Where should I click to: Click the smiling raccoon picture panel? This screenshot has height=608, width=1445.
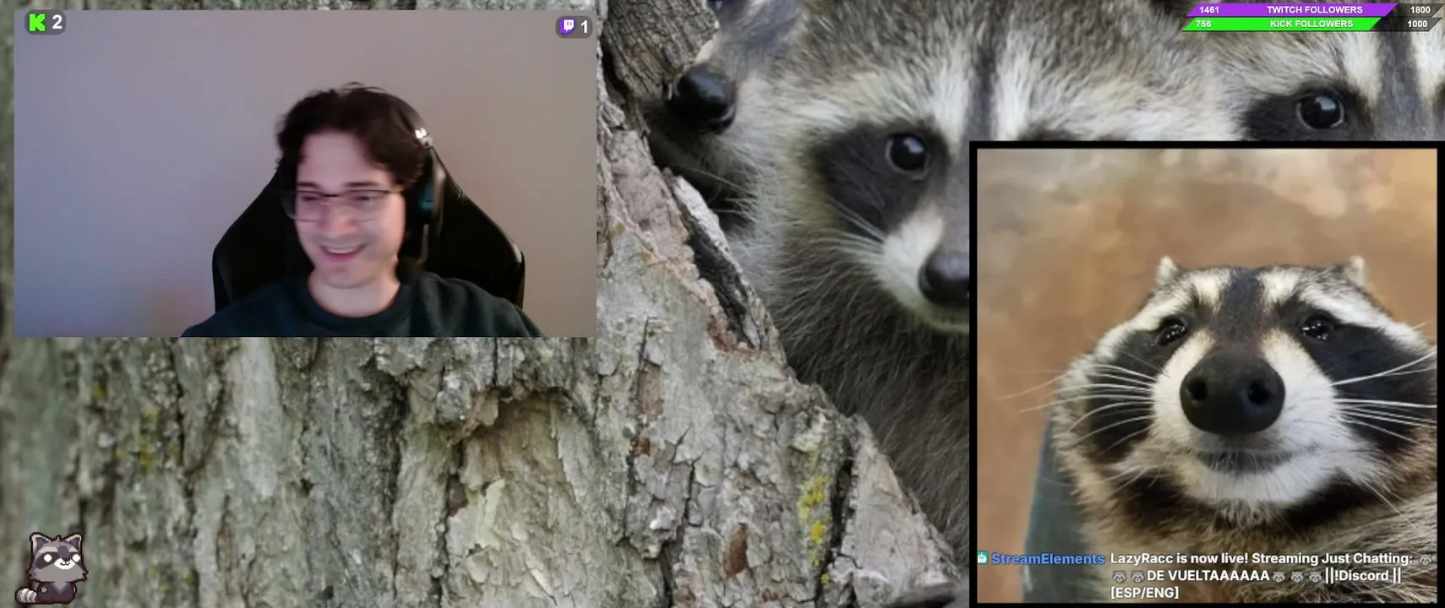tap(1207, 374)
